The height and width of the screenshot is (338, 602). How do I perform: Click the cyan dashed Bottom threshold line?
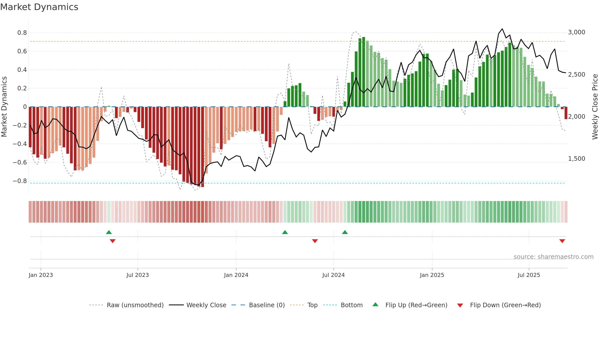coord(297,183)
